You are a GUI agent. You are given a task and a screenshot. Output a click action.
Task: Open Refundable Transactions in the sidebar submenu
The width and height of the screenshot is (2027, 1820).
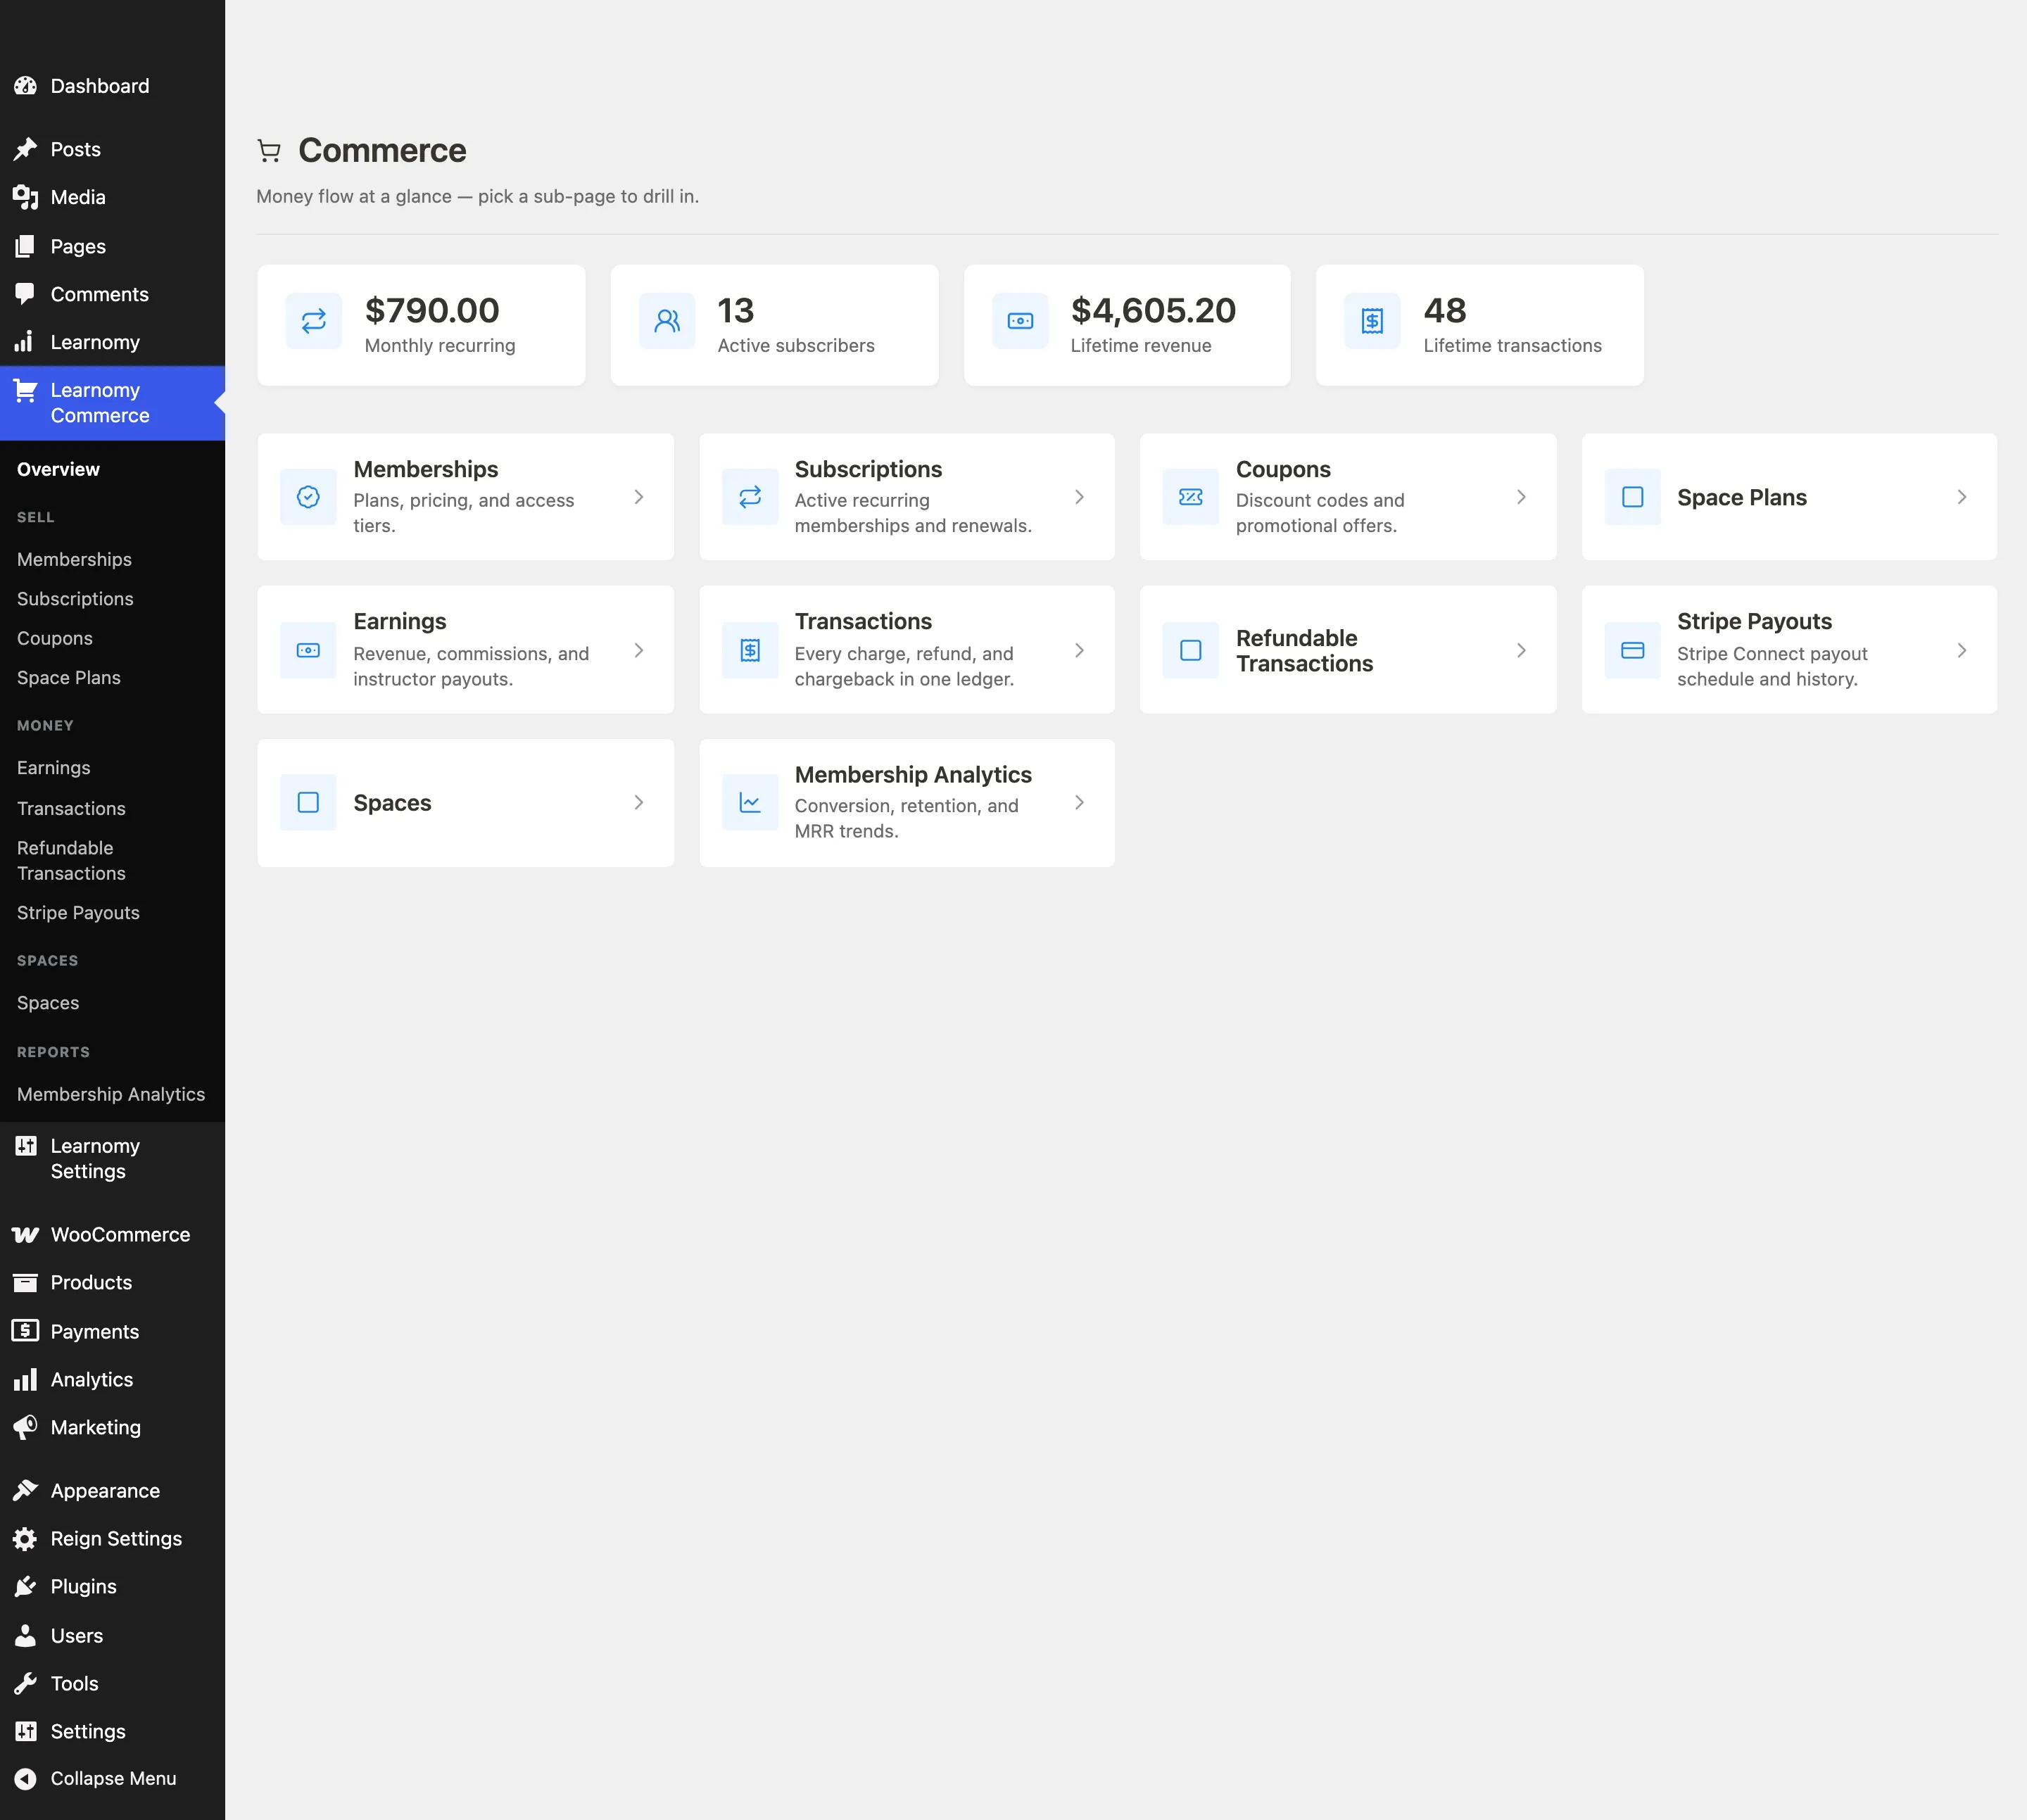coord(71,861)
